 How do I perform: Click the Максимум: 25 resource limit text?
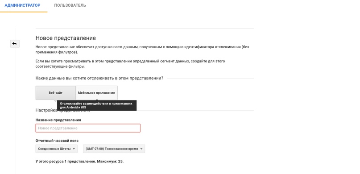coord(110,161)
